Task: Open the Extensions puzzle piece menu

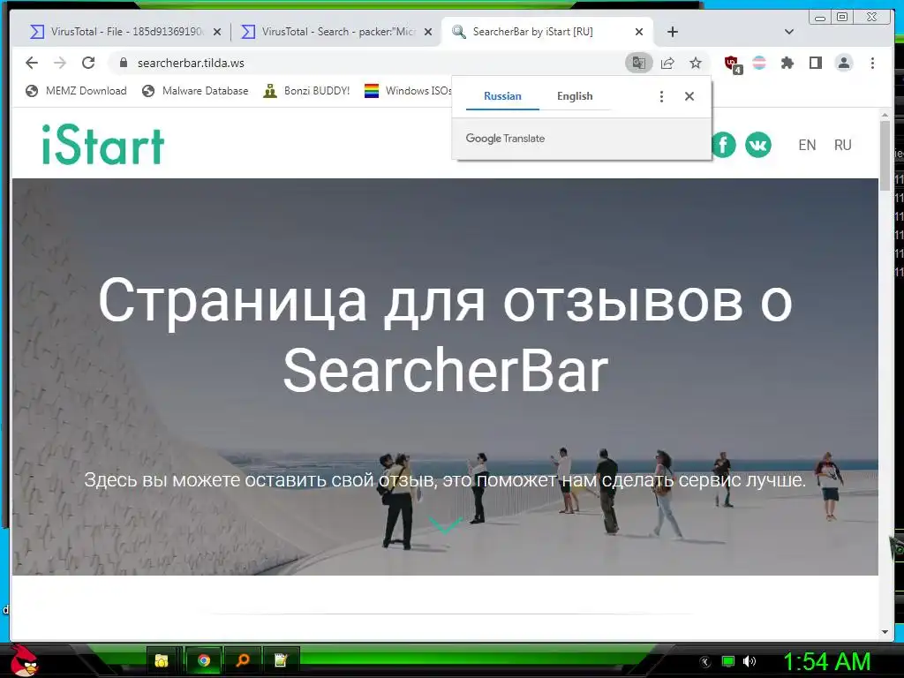Action: pos(787,63)
